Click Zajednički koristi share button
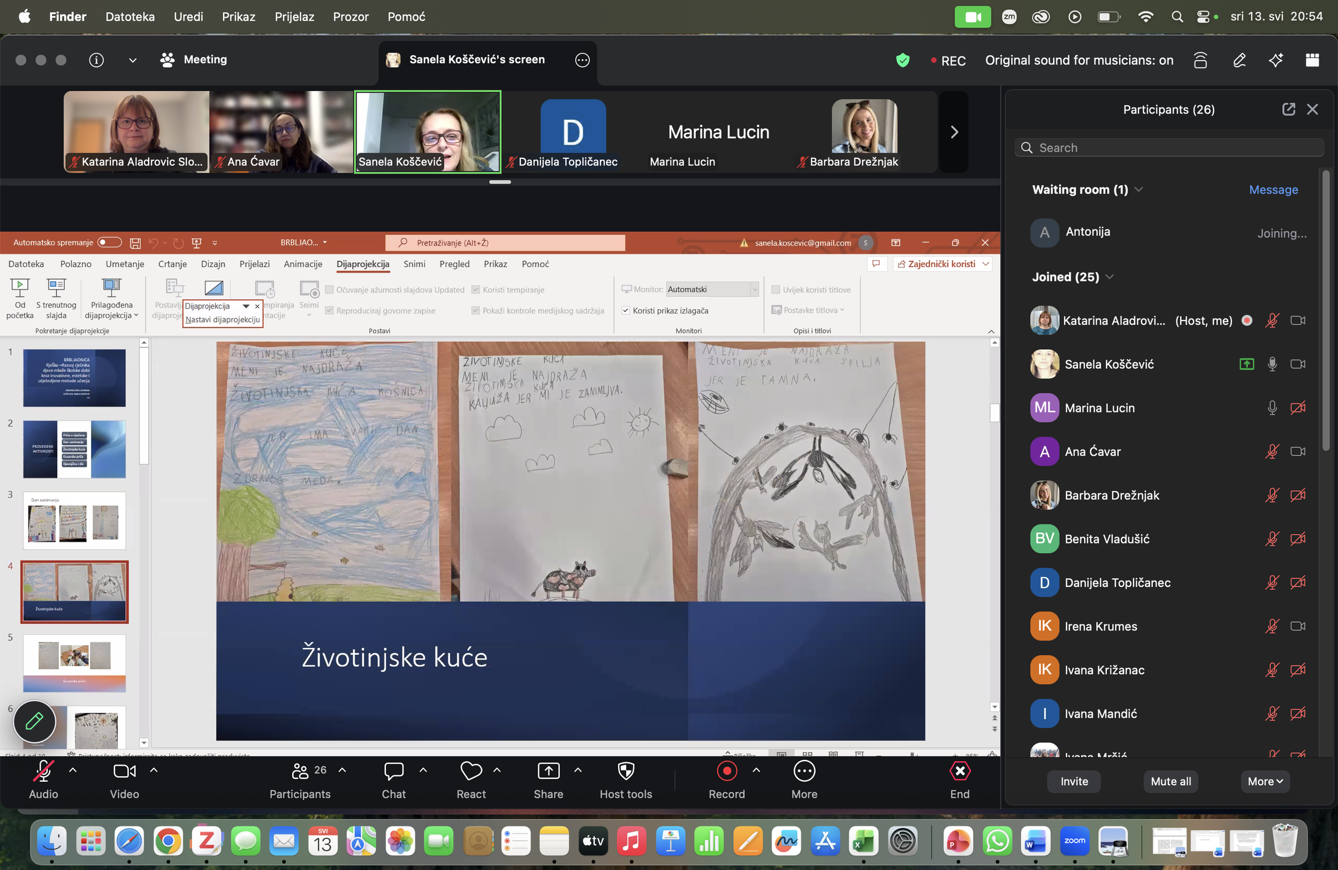1338x870 pixels. click(942, 264)
